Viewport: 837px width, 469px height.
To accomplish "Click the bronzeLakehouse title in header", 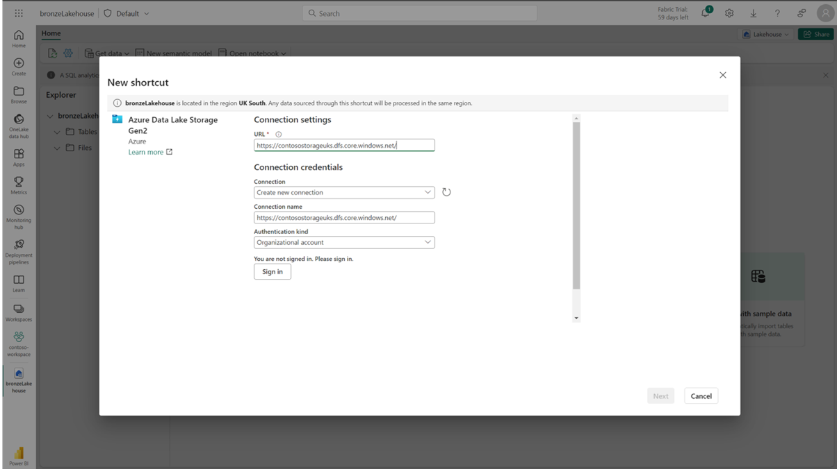I will [x=67, y=13].
